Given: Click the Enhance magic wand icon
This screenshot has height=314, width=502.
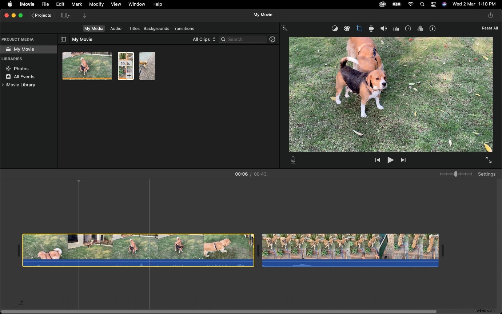Looking at the screenshot, I should pyautogui.click(x=284, y=28).
